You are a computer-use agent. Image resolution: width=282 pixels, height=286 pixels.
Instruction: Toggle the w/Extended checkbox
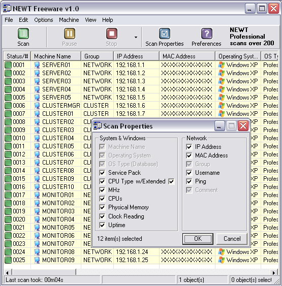[x=171, y=181]
